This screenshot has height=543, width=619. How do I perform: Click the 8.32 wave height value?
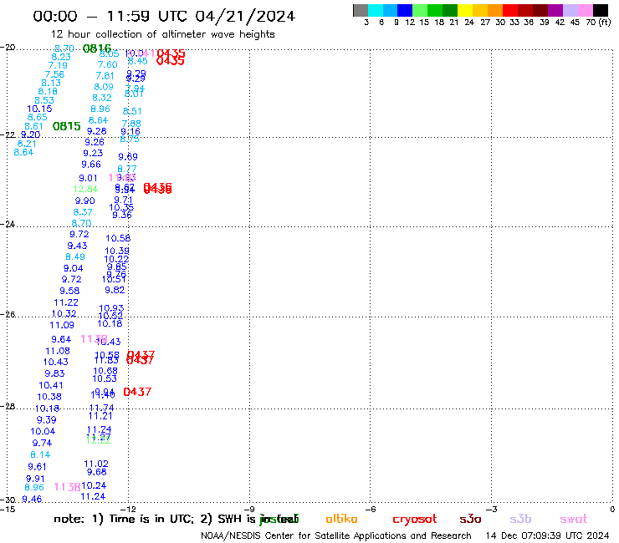[x=102, y=98]
